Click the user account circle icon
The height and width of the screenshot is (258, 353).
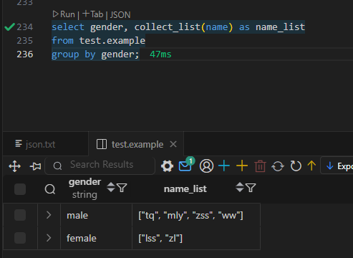[206, 166]
